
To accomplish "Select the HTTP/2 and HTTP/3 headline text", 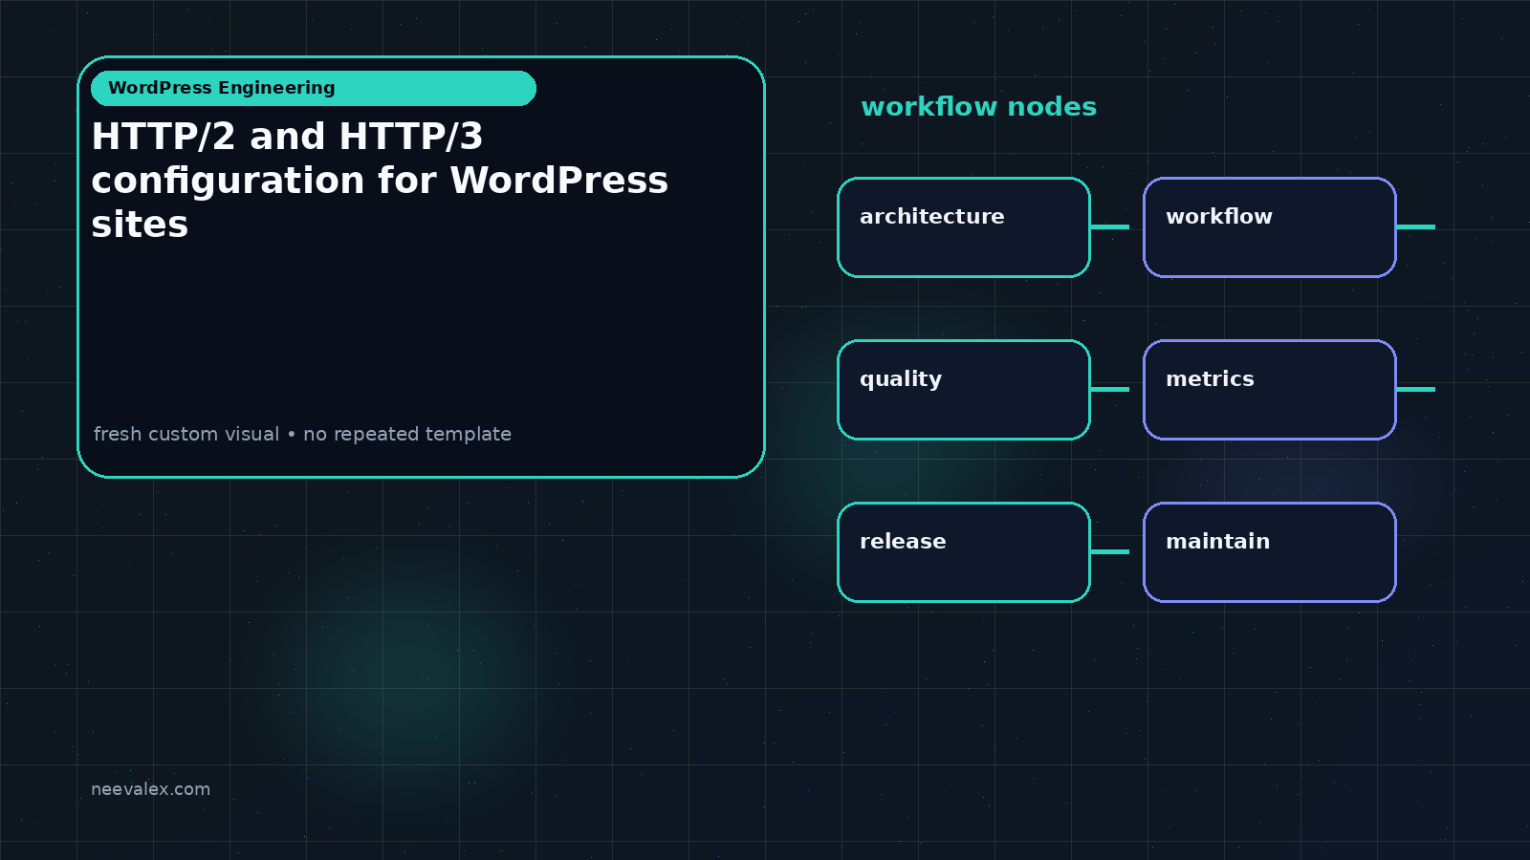I will click(380, 181).
